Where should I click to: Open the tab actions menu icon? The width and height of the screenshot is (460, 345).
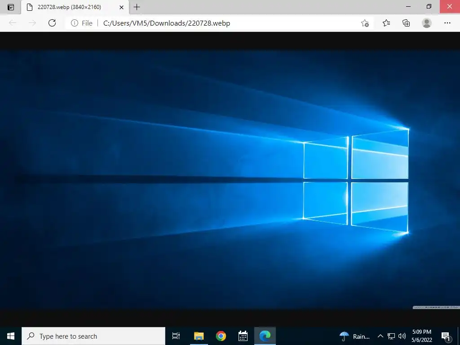click(x=11, y=7)
